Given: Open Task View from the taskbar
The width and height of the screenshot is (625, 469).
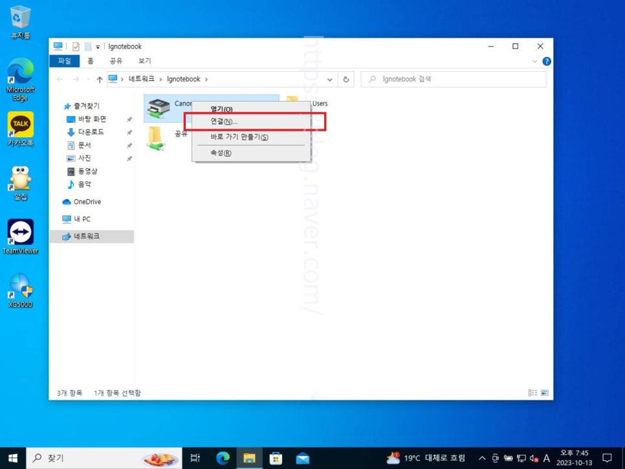Looking at the screenshot, I should click(195, 458).
